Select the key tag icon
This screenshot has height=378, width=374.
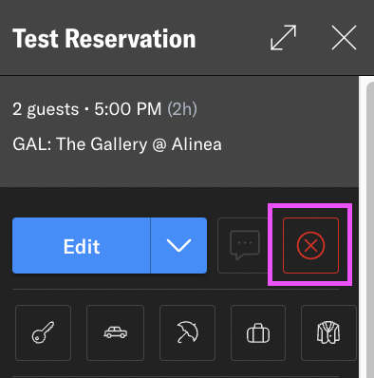pyautogui.click(x=43, y=332)
